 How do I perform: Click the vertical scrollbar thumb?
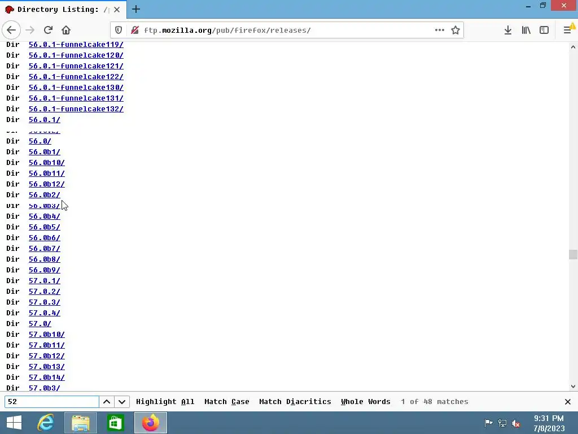tap(573, 255)
